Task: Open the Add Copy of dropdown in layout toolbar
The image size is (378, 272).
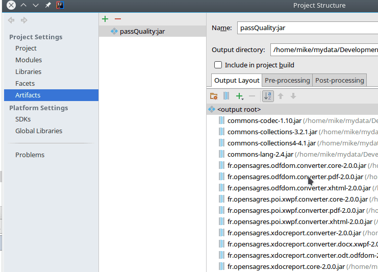Action: click(240, 96)
